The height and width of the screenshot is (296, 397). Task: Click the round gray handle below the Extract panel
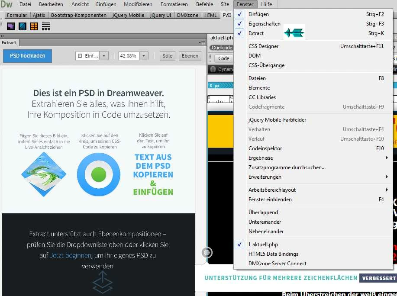coord(207,252)
